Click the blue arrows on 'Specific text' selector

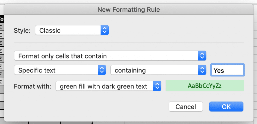point(102,70)
